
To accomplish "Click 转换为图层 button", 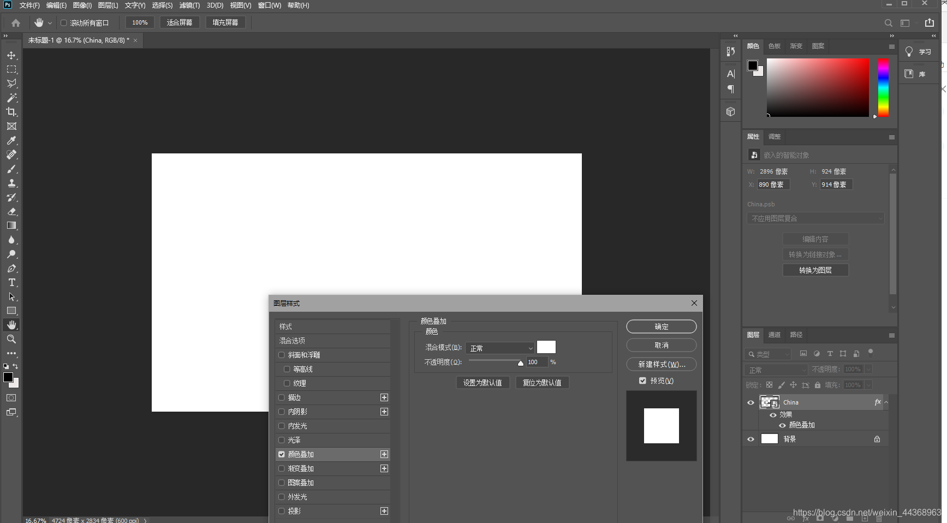I will 815,270.
